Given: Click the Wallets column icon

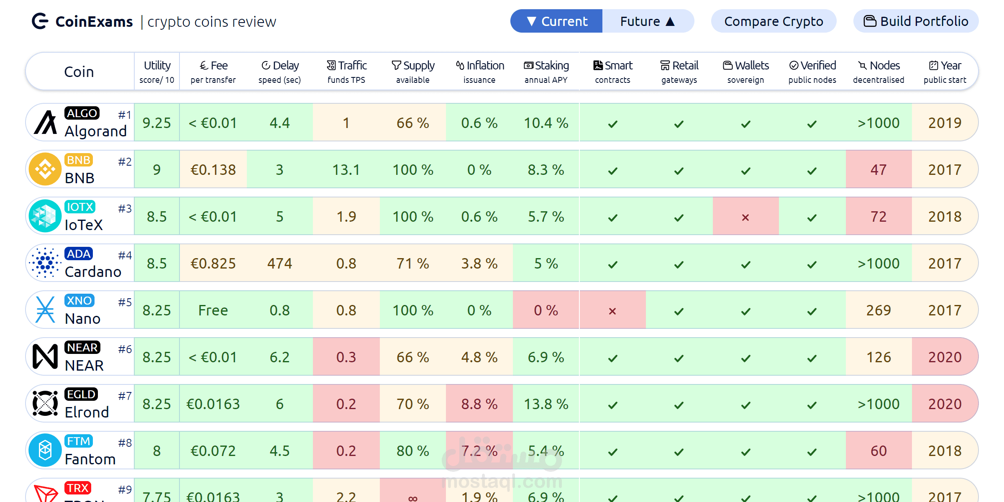Looking at the screenshot, I should click(728, 66).
